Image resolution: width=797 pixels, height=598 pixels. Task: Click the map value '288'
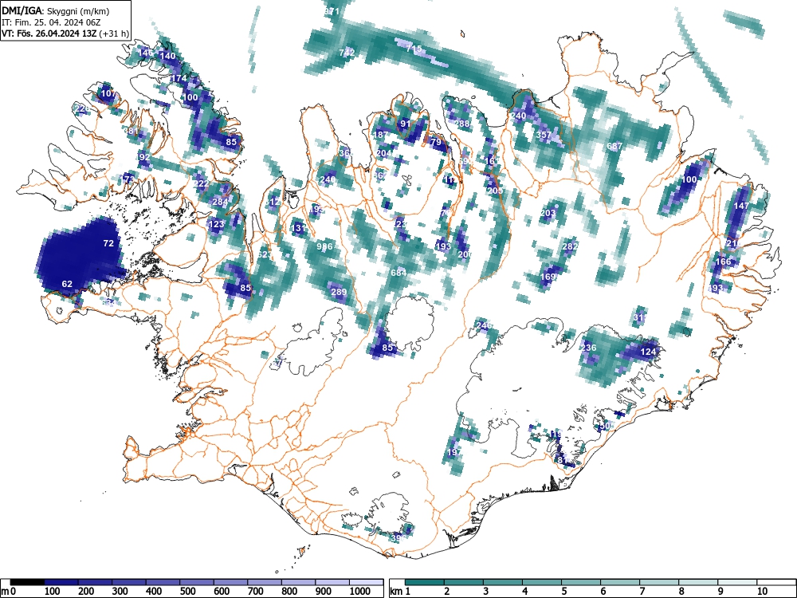(462, 124)
